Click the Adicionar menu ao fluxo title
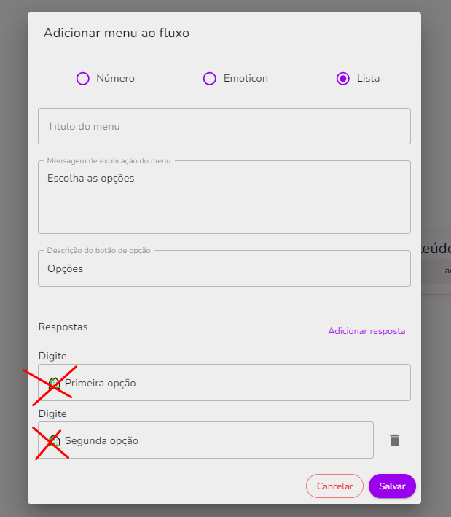Screen dimensions: 451x517 pos(117,33)
